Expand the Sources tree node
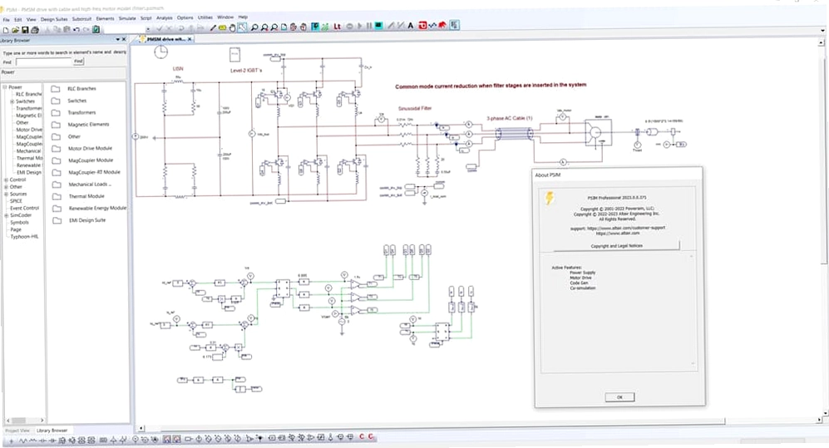 tap(6, 194)
